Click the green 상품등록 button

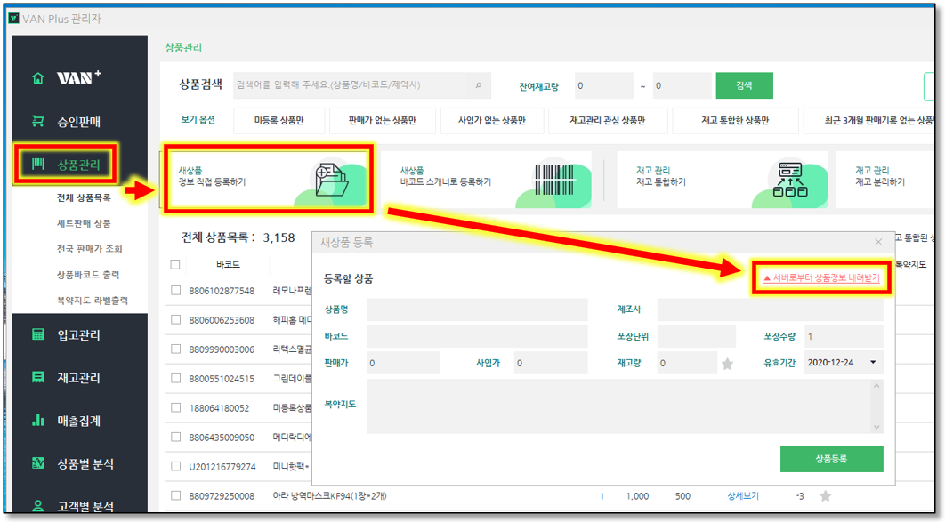[x=831, y=459]
